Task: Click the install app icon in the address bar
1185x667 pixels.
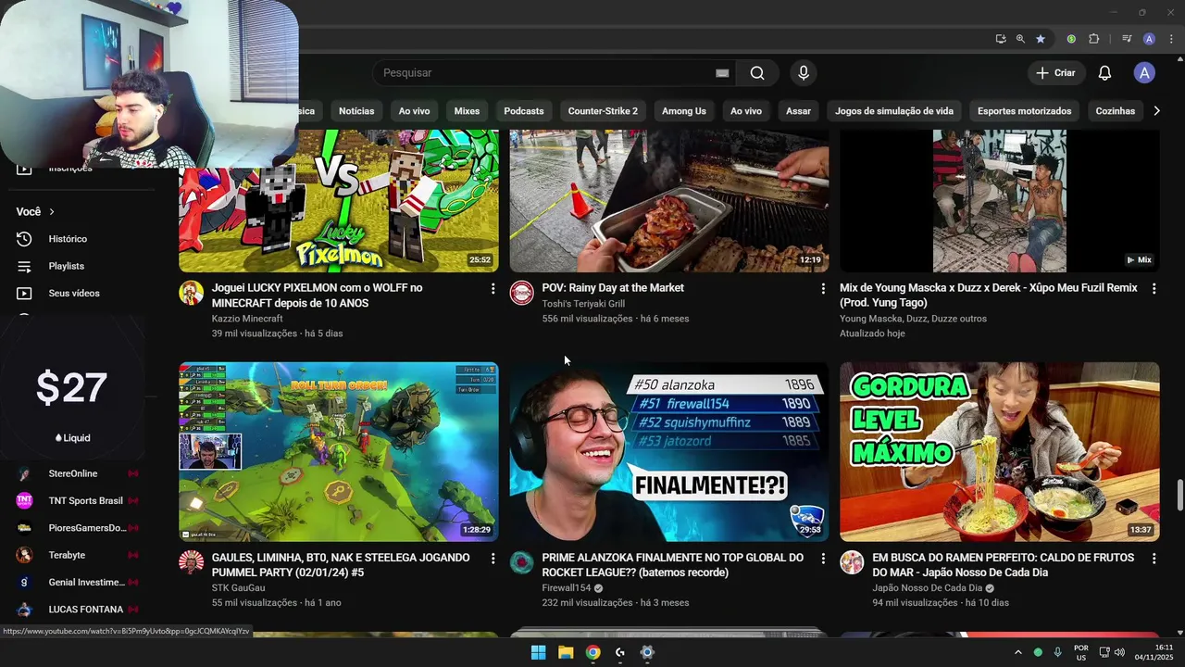Action: (x=1001, y=39)
